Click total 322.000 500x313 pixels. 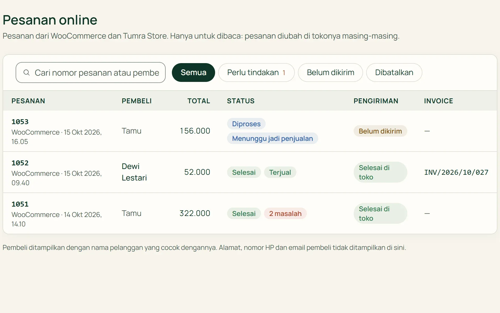pos(195,213)
